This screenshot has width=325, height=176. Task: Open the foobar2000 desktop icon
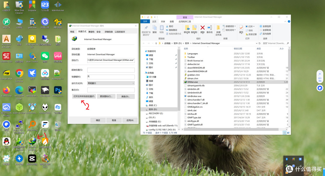point(45,109)
